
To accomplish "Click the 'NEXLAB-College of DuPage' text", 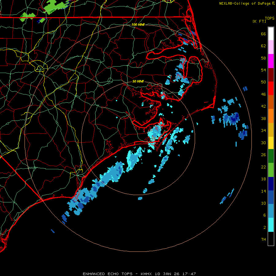I will pyautogui.click(x=245, y=3).
